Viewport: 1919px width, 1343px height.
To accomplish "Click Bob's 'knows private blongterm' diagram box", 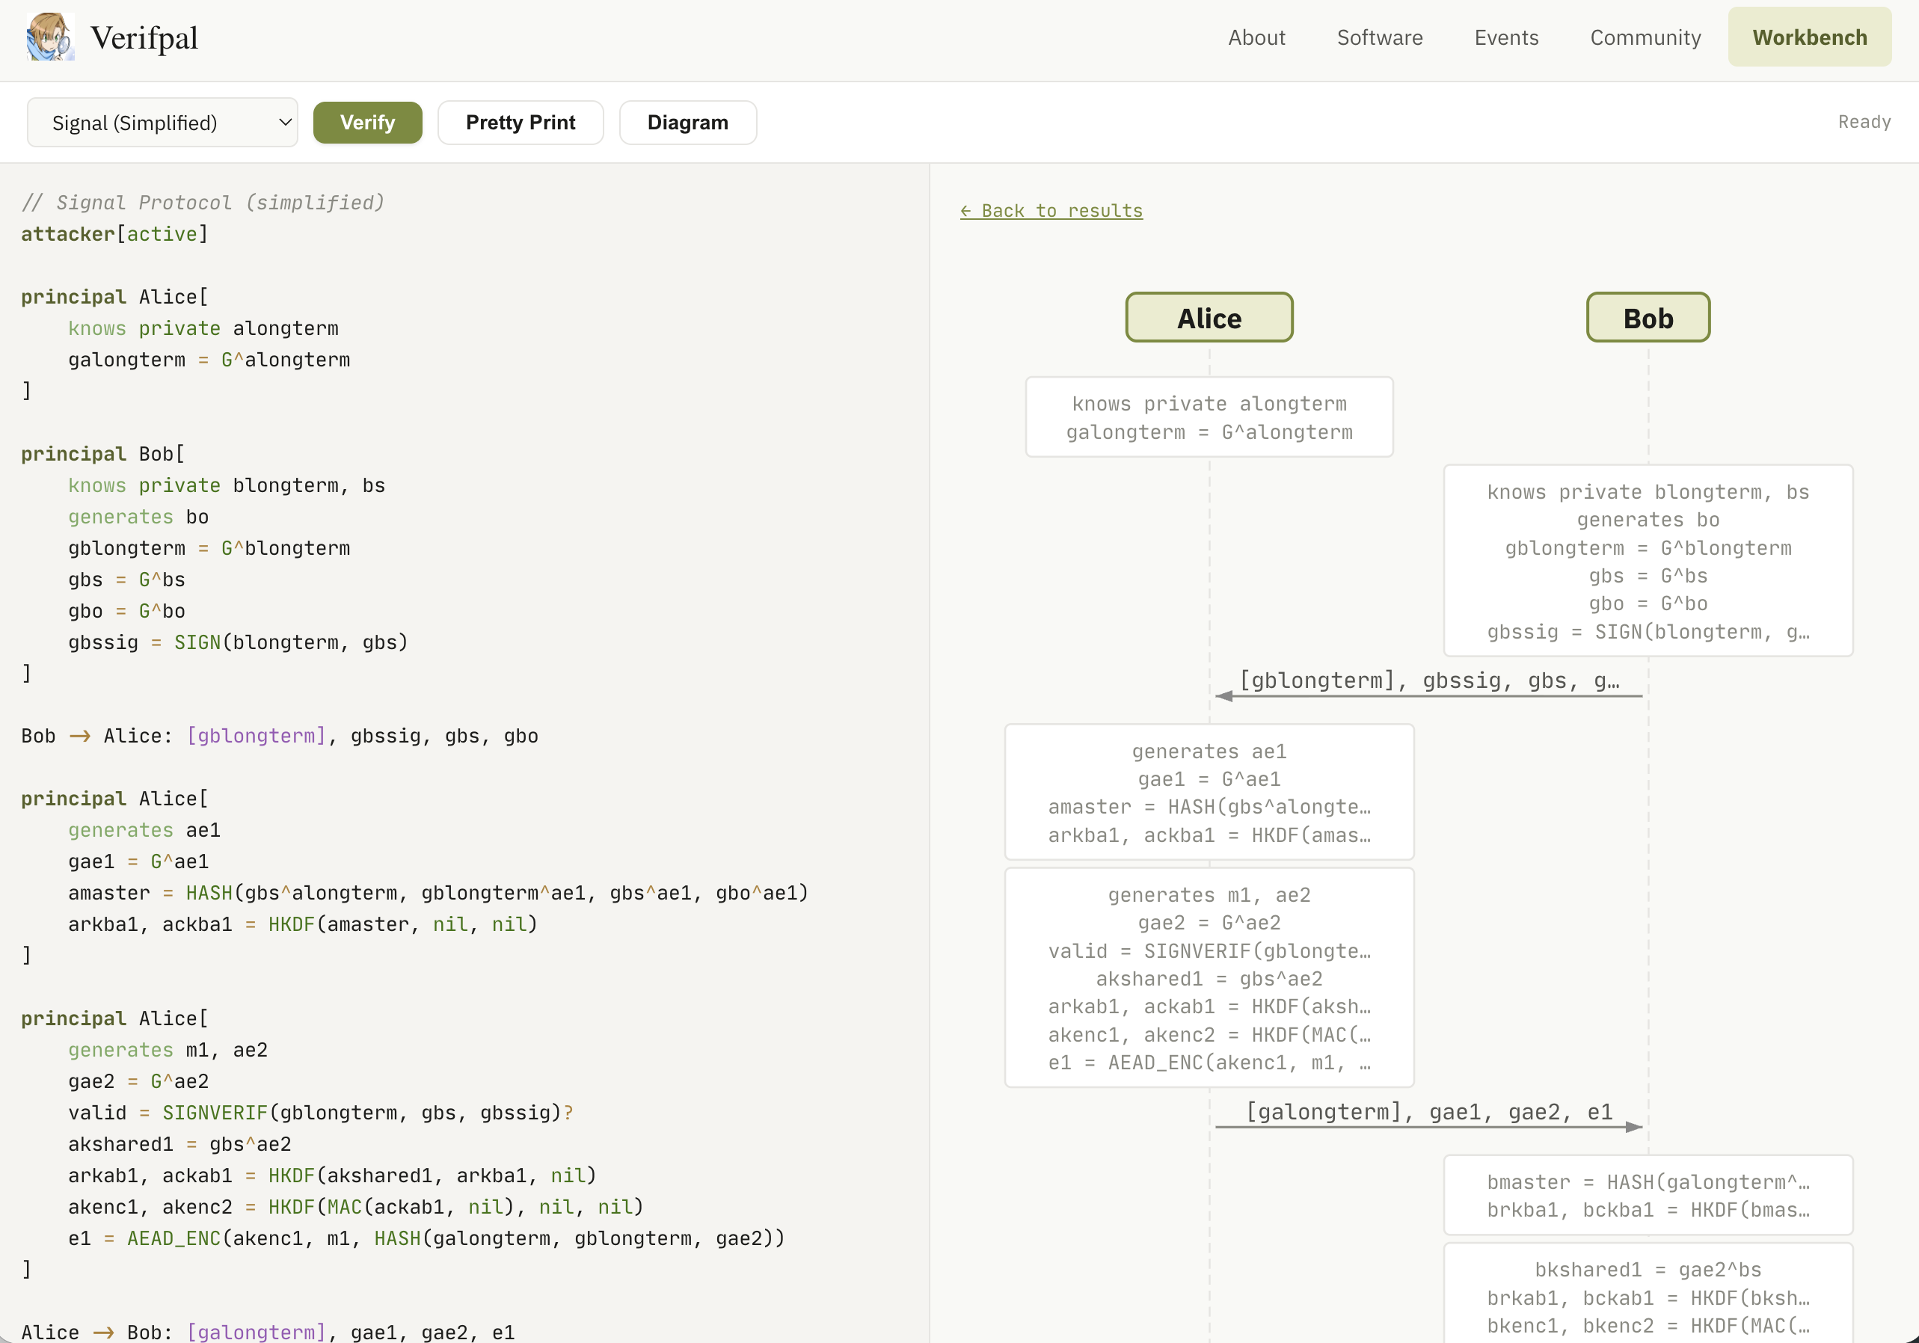I will [x=1648, y=561].
